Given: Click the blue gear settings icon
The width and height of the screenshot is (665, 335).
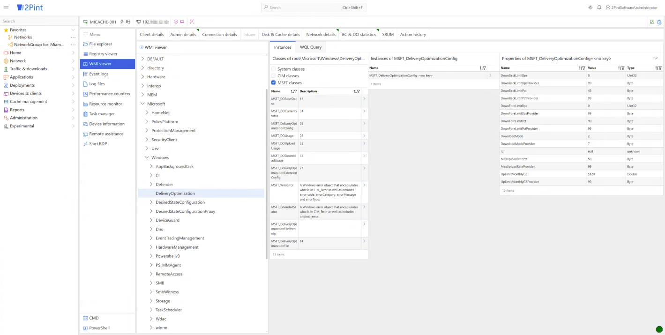Looking at the screenshot, I should (x=659, y=22).
